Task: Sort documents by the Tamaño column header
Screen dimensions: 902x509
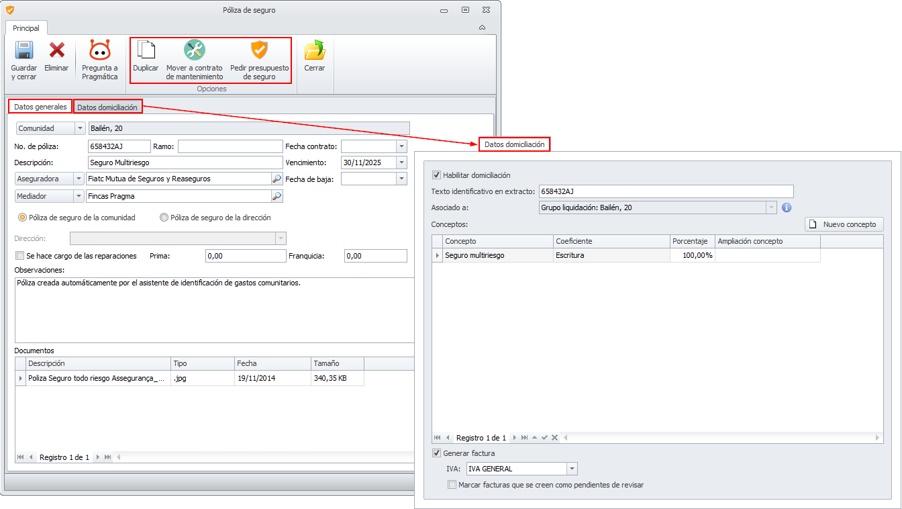Action: tap(338, 363)
